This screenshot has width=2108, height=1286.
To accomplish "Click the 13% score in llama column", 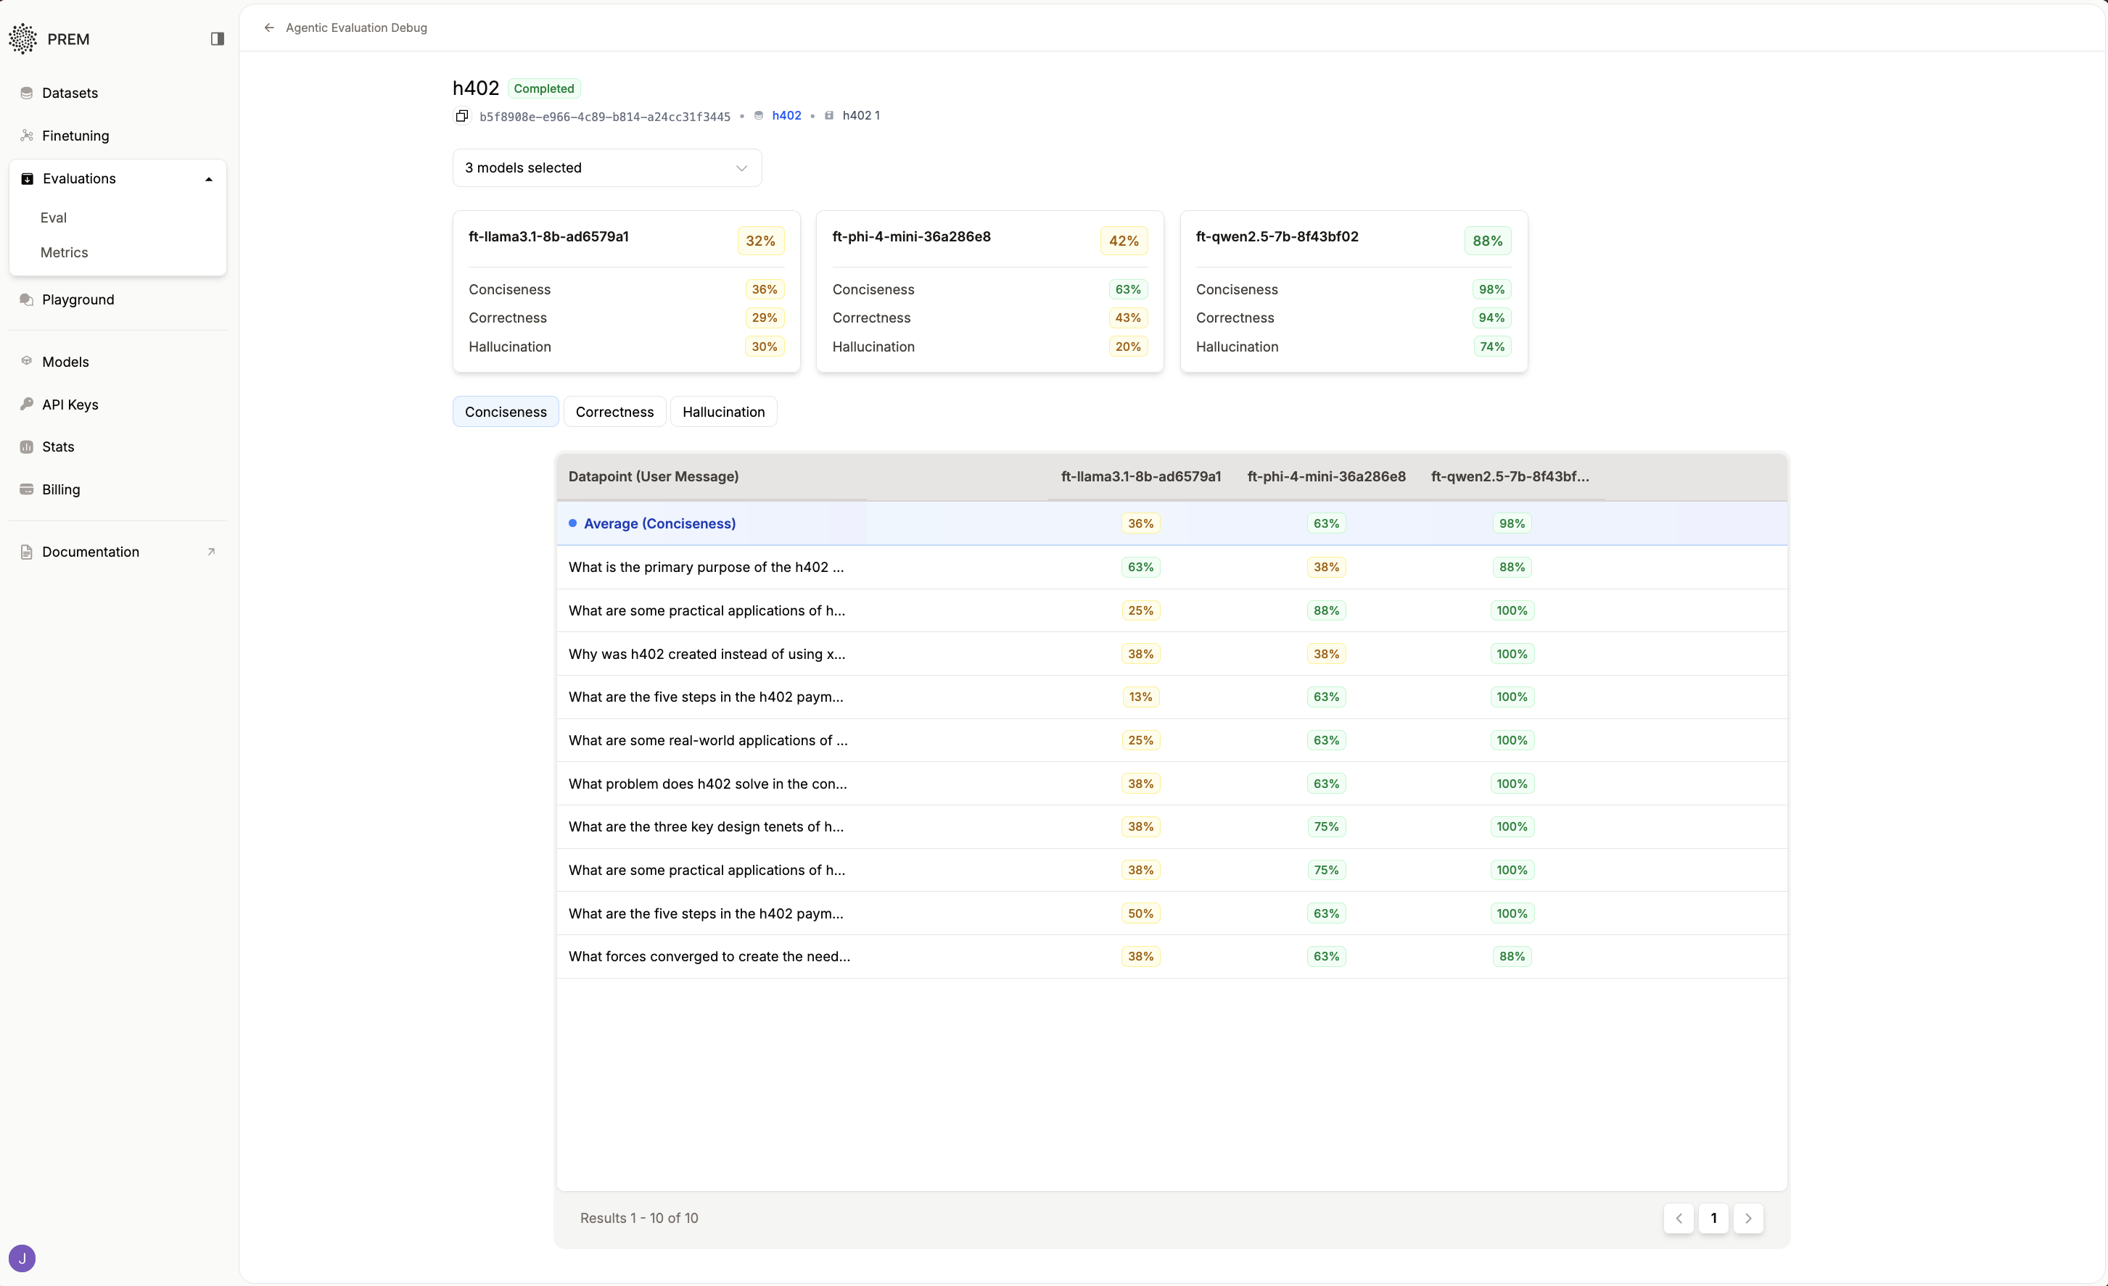I will point(1140,697).
